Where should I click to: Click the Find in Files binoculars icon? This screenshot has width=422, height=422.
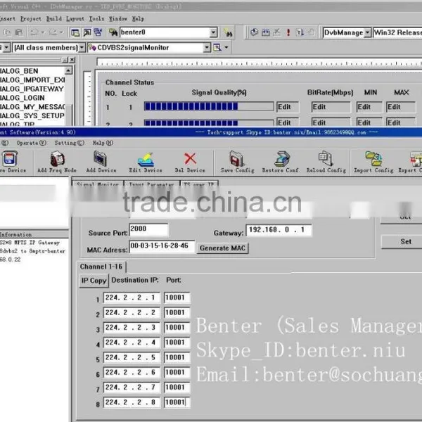click(113, 32)
